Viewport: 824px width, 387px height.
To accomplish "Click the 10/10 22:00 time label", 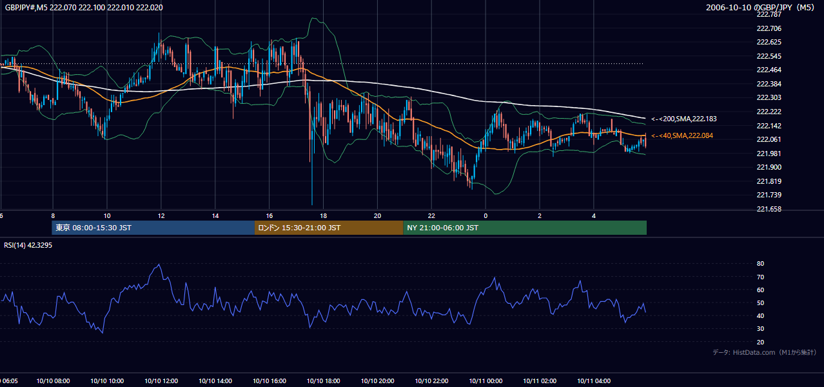I will [x=432, y=381].
